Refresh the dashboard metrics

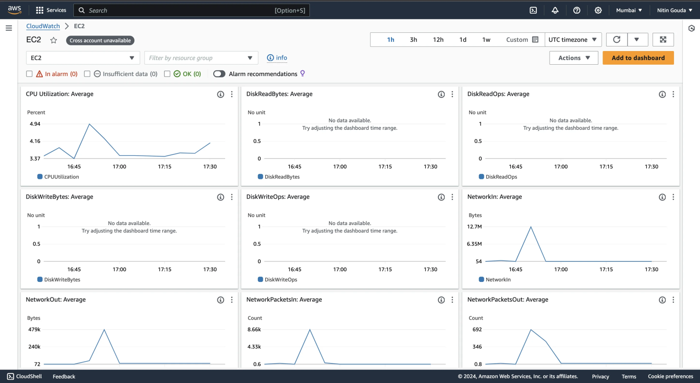click(x=616, y=39)
